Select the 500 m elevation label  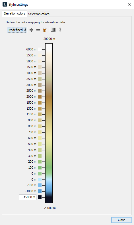pos(32,144)
